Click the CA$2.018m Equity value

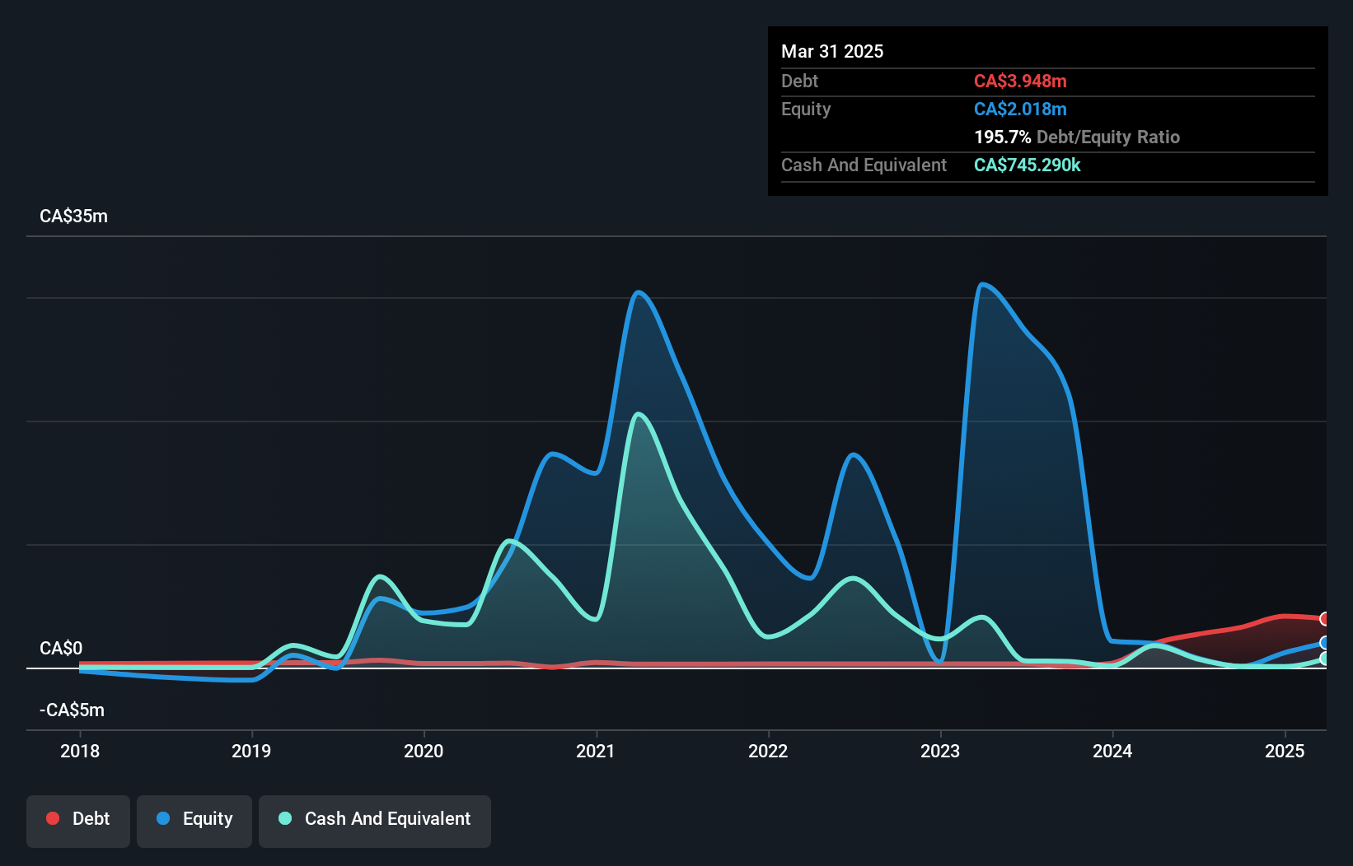pos(1021,109)
